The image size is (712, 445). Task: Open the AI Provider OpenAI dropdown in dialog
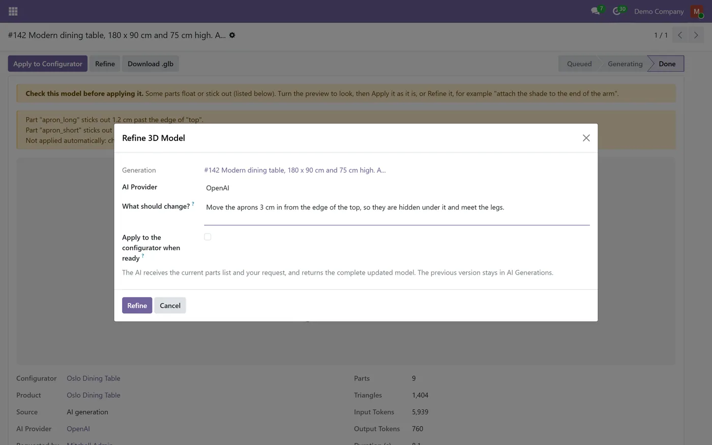397,188
